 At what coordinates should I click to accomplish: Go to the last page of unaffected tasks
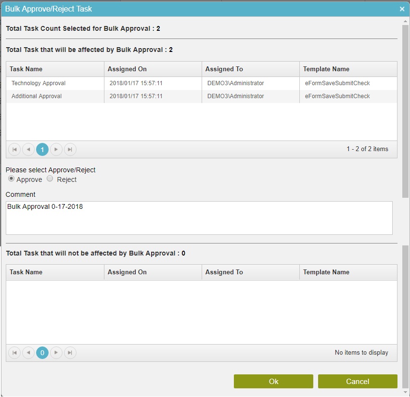[x=70, y=353]
